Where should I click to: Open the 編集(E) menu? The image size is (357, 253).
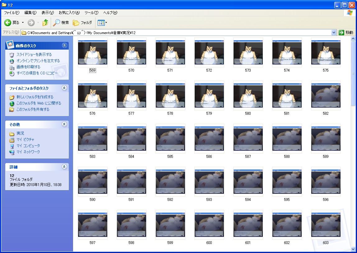coord(30,13)
